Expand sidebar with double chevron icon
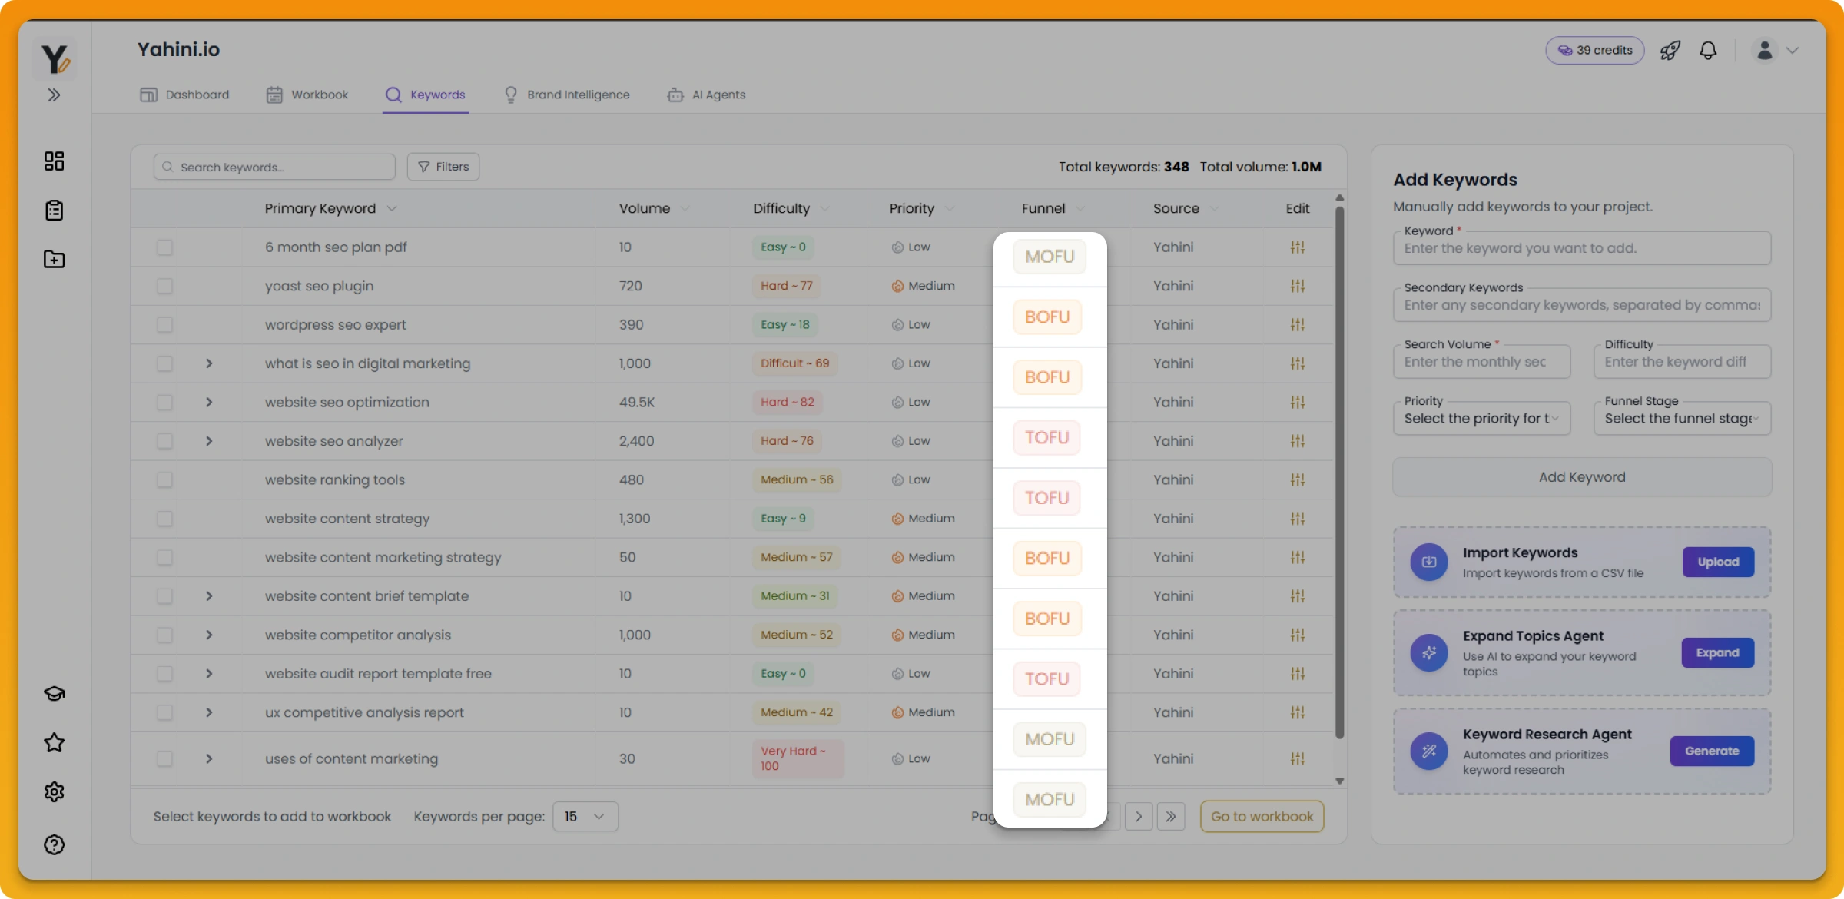Image resolution: width=1844 pixels, height=899 pixels. pyautogui.click(x=54, y=95)
